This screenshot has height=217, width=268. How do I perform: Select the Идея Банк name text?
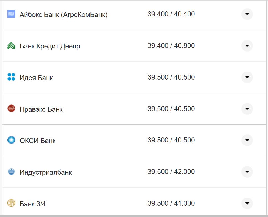point(36,78)
